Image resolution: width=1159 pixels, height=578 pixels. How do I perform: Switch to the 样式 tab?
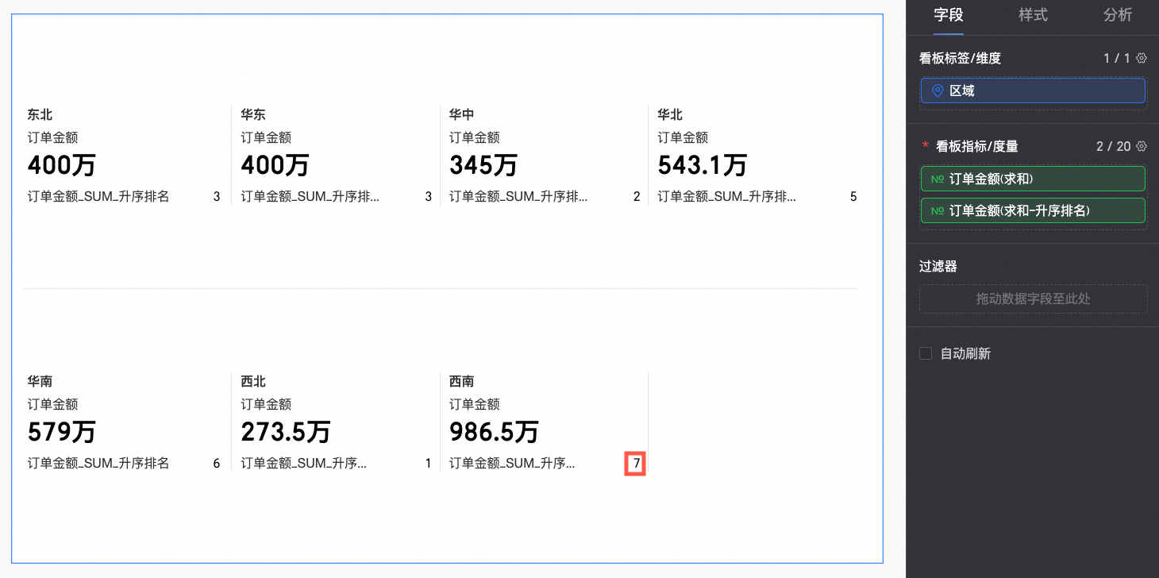1033,15
